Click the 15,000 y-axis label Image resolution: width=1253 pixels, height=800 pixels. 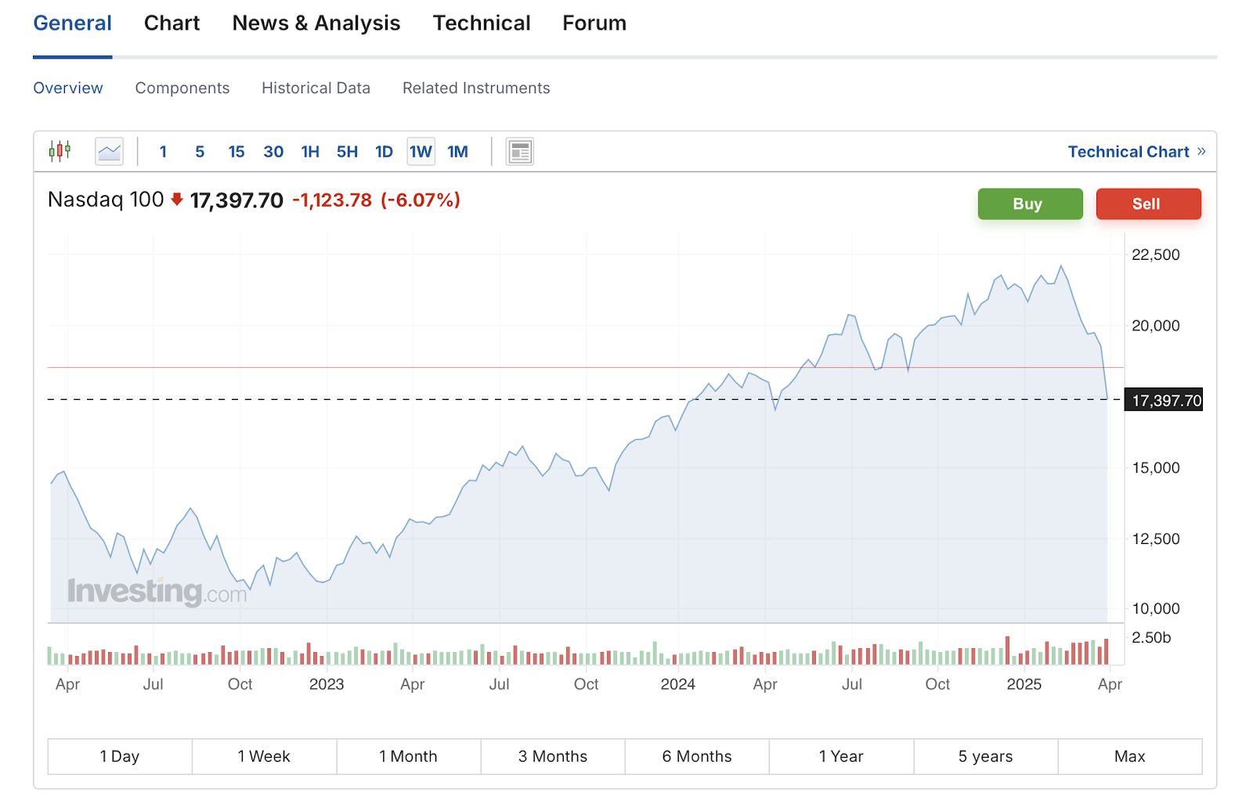click(1156, 467)
